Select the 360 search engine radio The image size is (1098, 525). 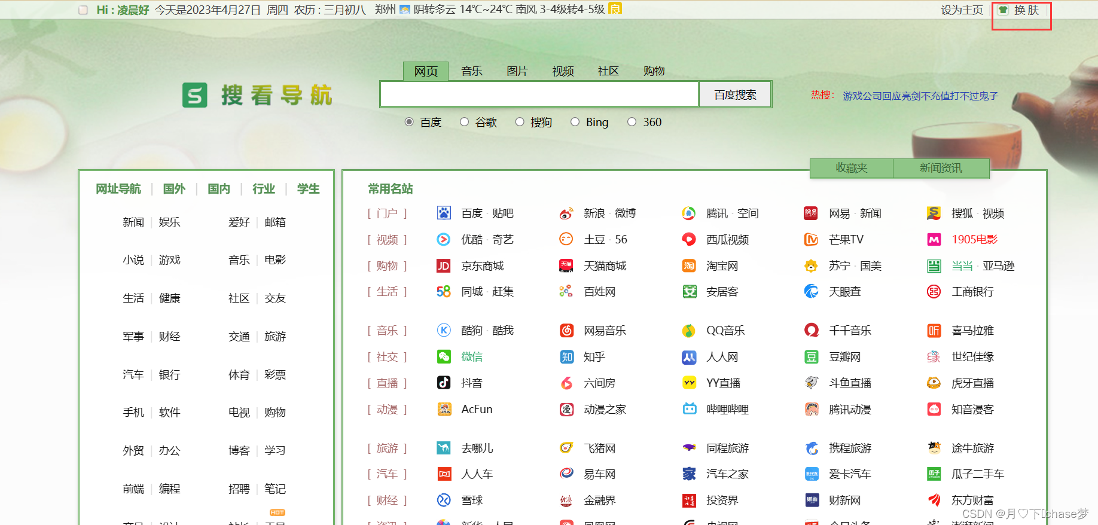(x=632, y=122)
